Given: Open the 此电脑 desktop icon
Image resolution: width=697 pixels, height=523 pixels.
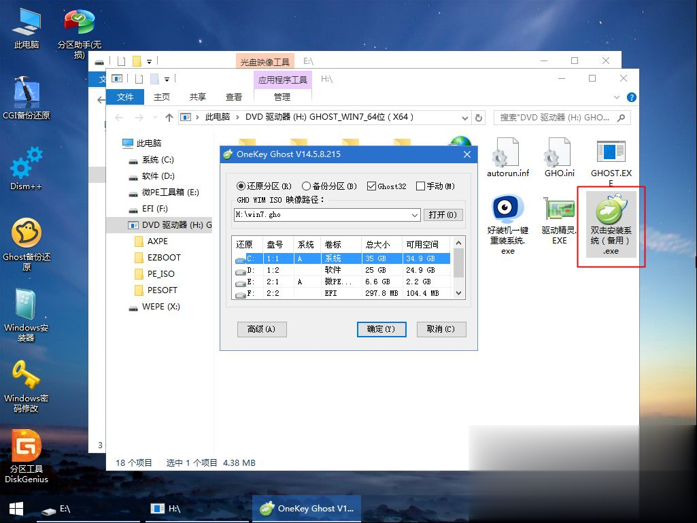Looking at the screenshot, I should point(27,29).
